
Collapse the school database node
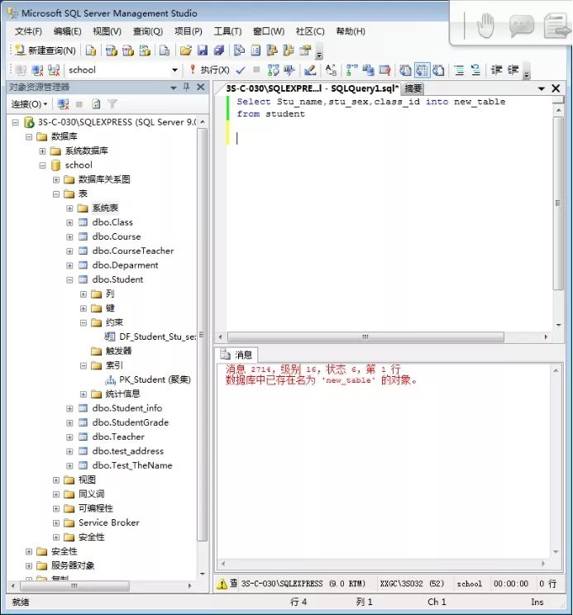click(x=42, y=165)
